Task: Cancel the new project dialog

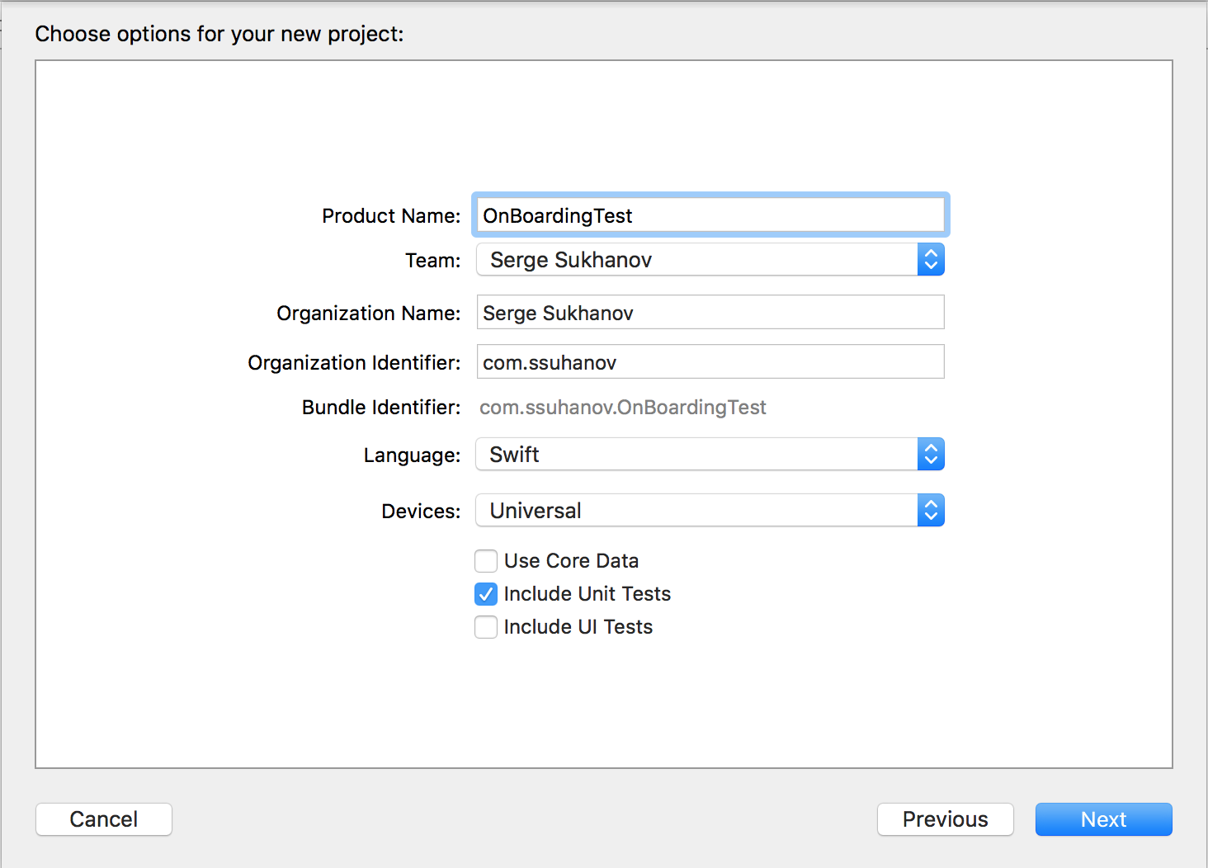Action: click(104, 819)
